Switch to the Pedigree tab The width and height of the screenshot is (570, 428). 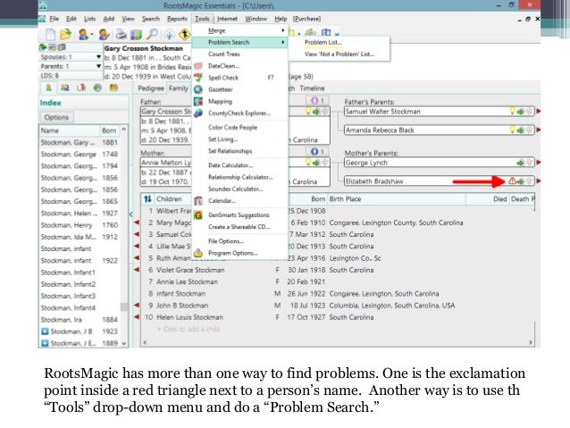[151, 88]
